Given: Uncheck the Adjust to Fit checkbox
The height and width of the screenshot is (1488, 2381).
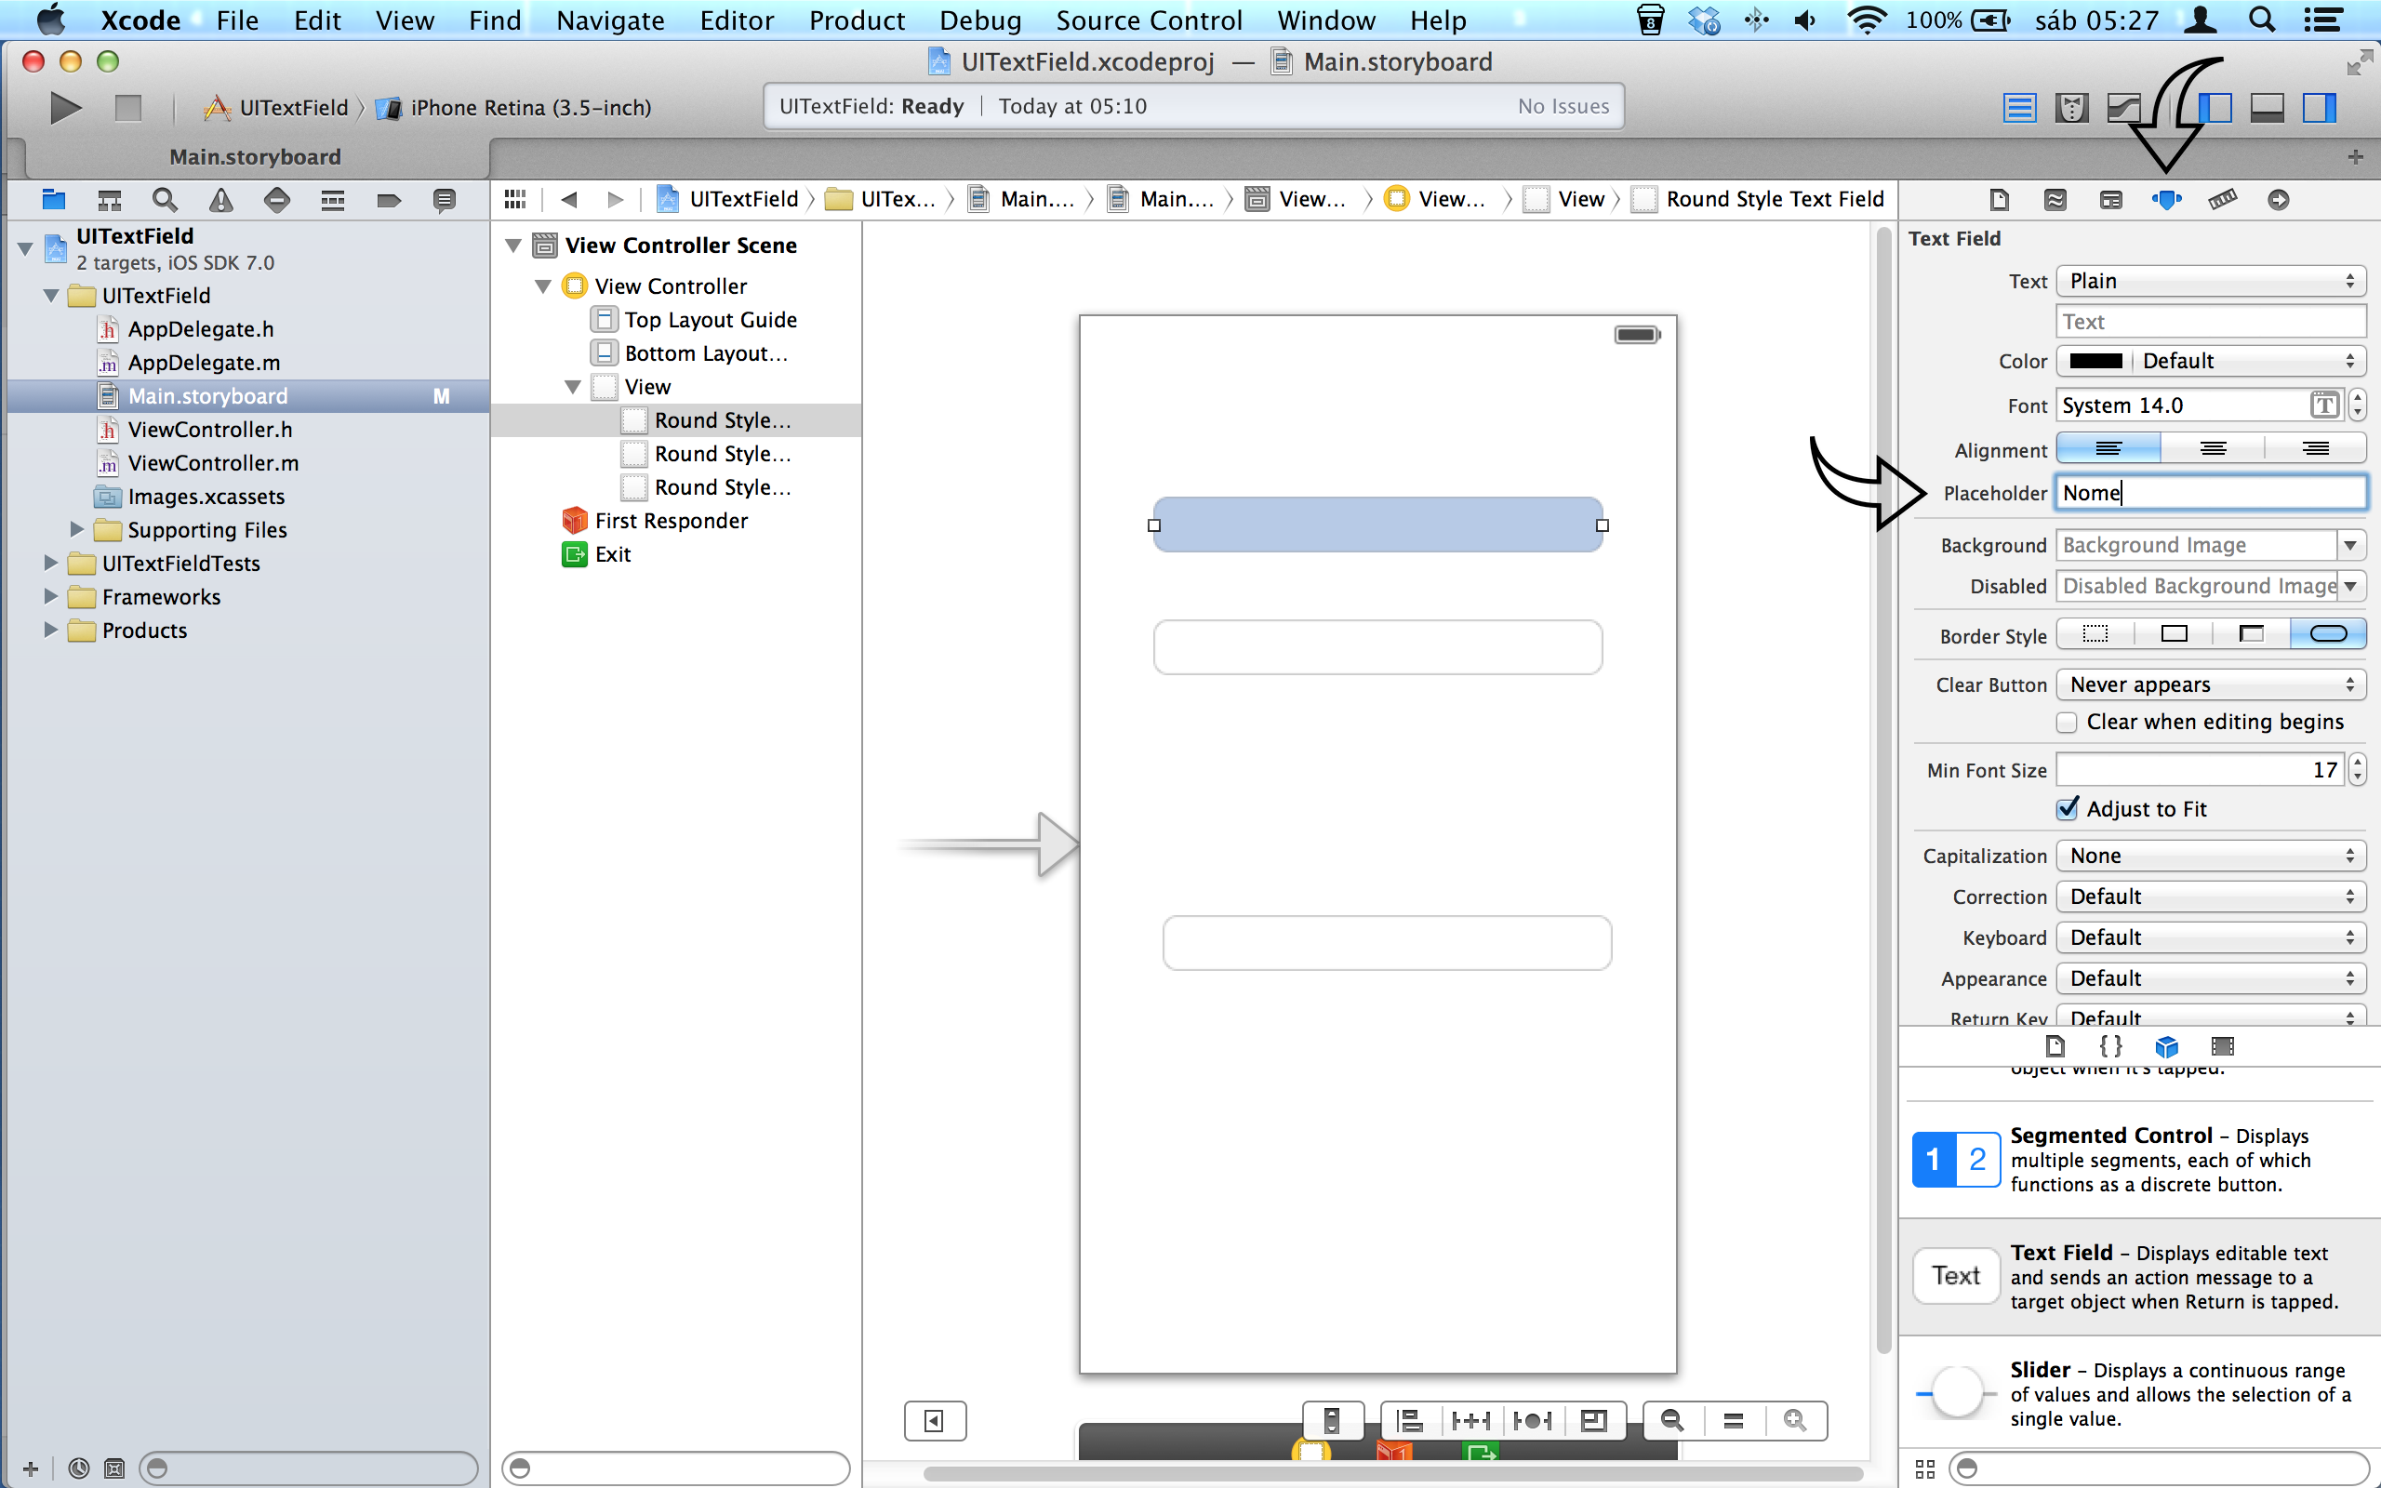Looking at the screenshot, I should pos(2068,809).
